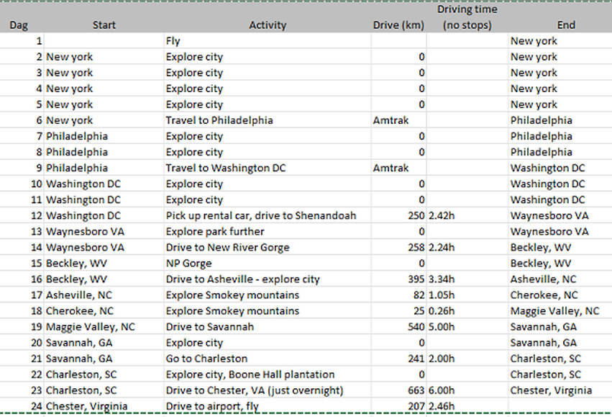Select the 6.00h driving time cell

pyautogui.click(x=467, y=390)
